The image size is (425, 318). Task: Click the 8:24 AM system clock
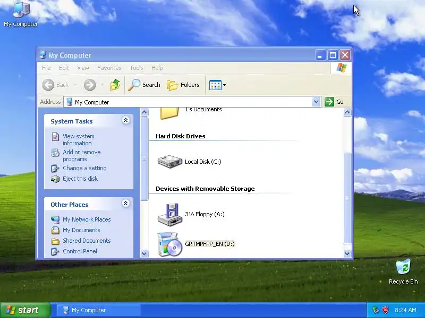(405, 310)
